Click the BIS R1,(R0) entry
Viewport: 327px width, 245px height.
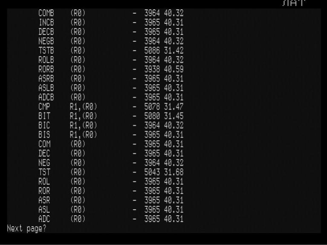coord(111,135)
